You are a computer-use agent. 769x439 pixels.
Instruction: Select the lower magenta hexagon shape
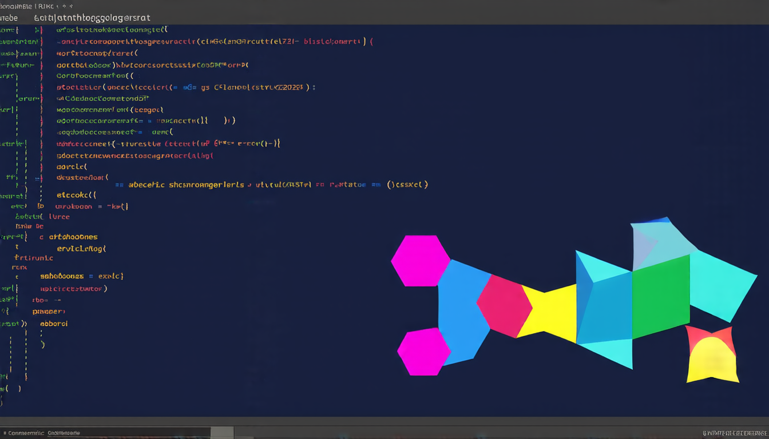[424, 352]
